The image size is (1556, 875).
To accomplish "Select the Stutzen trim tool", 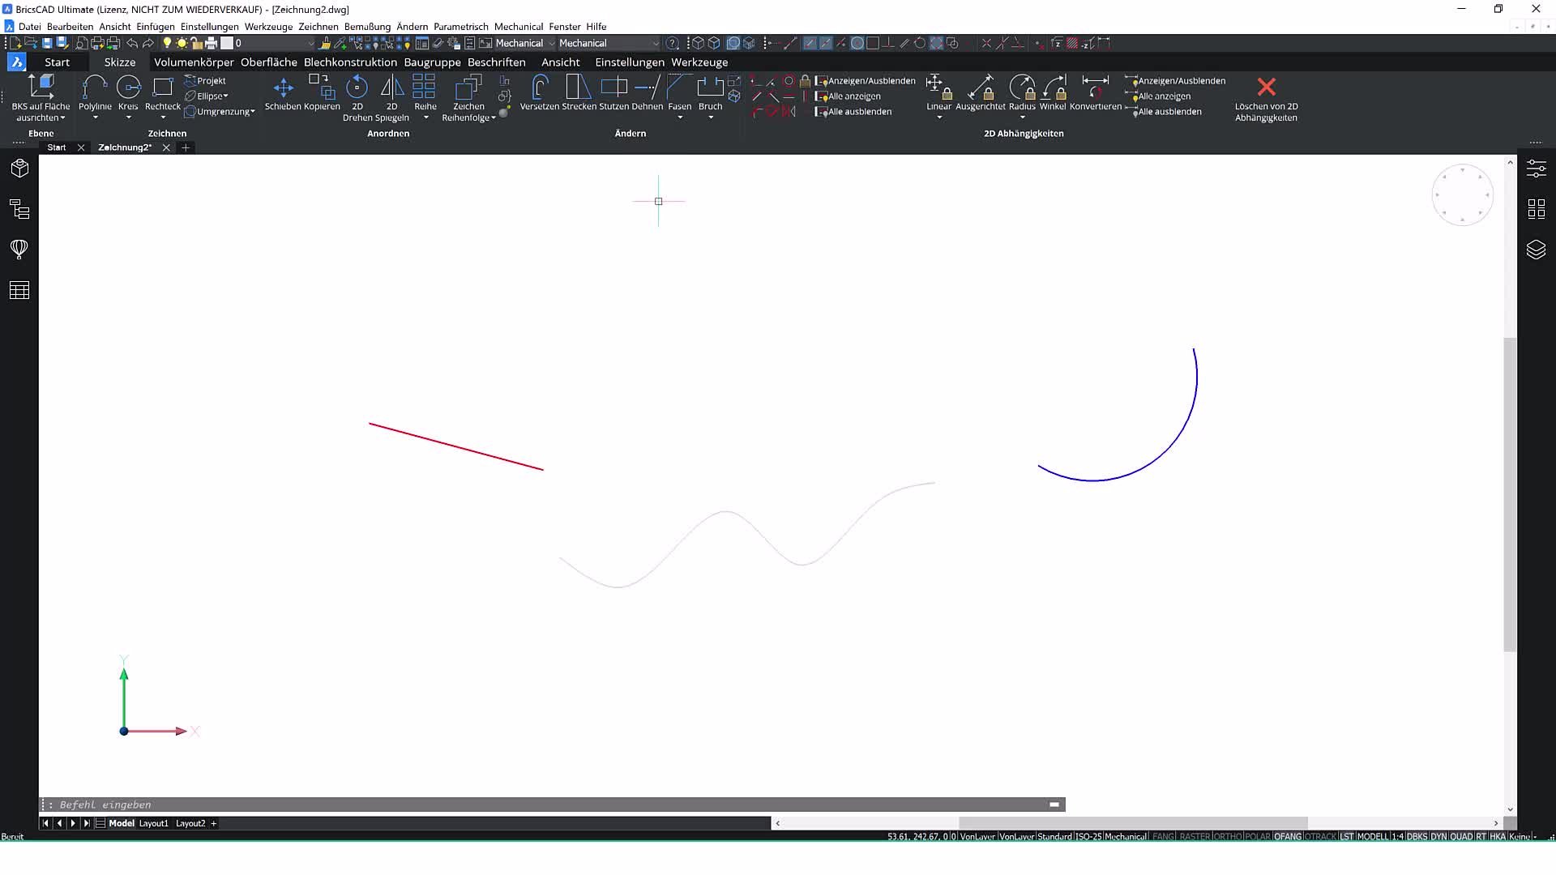I will point(613,92).
